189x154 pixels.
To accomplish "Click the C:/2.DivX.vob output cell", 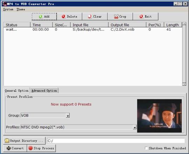I will click(122, 29).
